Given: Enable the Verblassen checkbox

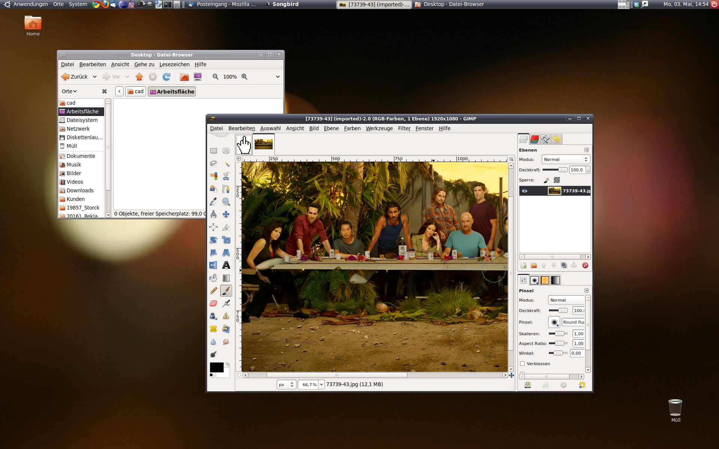Looking at the screenshot, I should pos(522,364).
